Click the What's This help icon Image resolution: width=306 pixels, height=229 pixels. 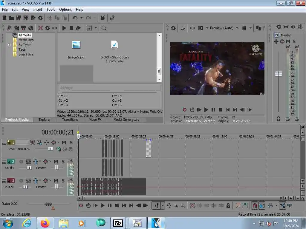[x=112, y=18]
